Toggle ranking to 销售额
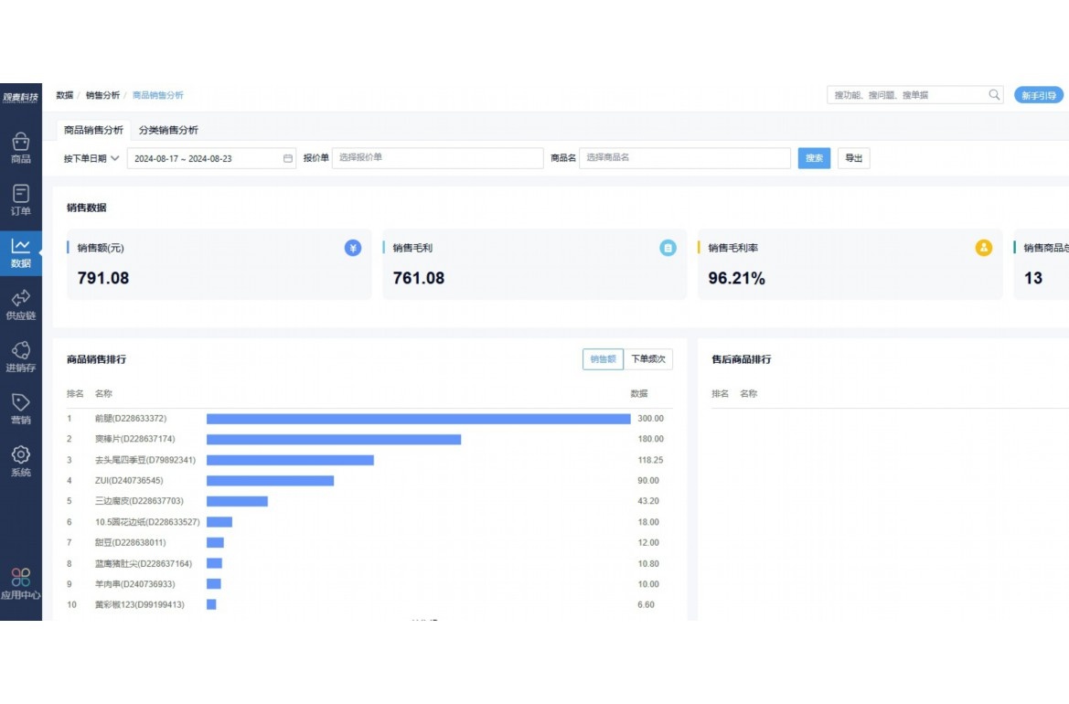Screen dimensions: 1069x704 tap(603, 359)
